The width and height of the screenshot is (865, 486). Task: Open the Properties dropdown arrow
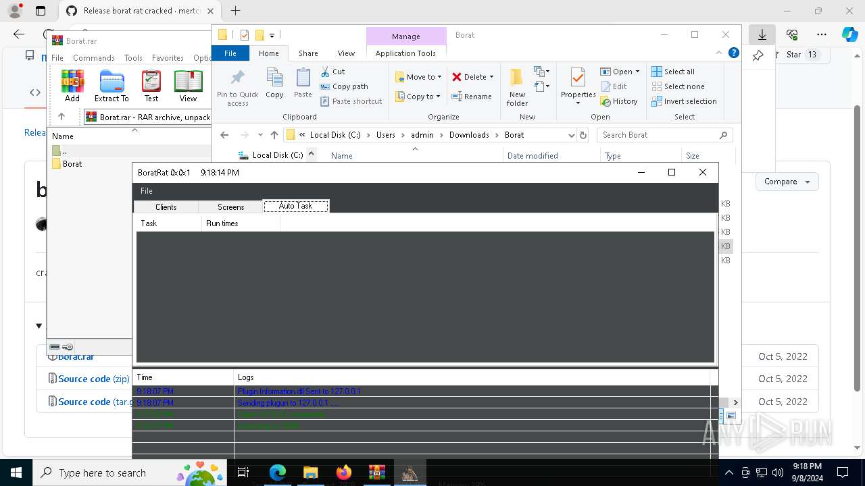point(578,103)
